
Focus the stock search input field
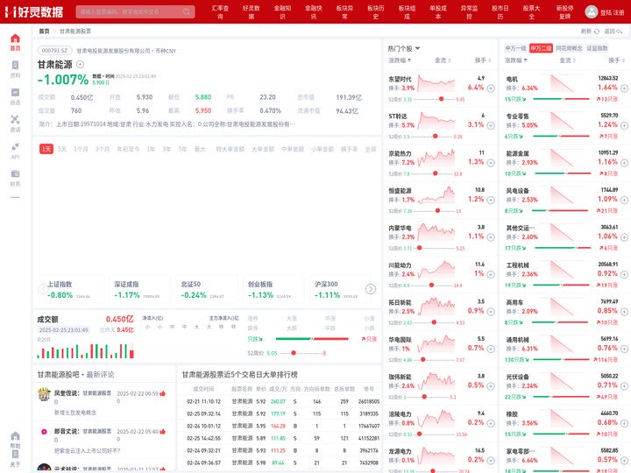coord(129,11)
